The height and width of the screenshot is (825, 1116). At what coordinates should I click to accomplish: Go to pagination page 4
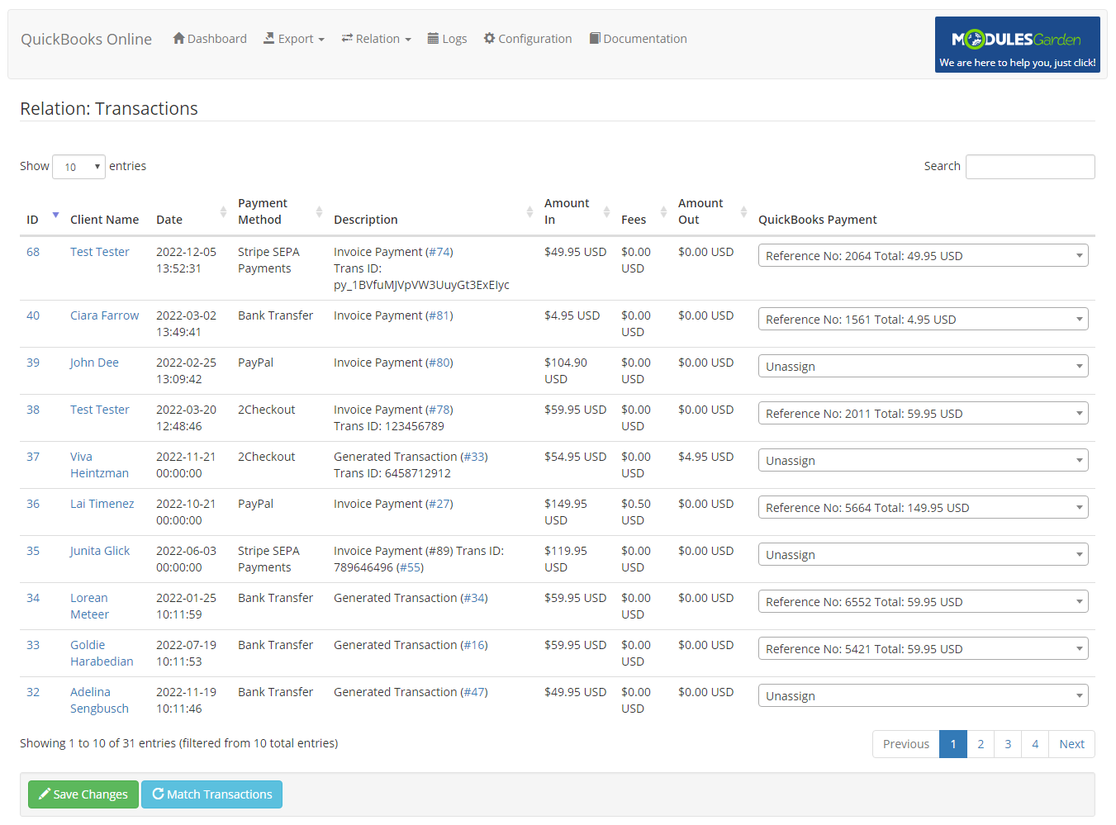pos(1035,744)
